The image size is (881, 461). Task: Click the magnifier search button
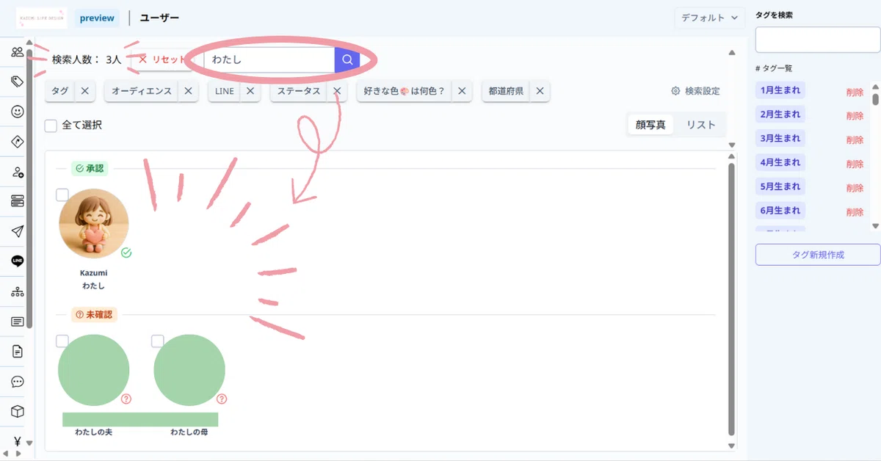pyautogui.click(x=347, y=60)
